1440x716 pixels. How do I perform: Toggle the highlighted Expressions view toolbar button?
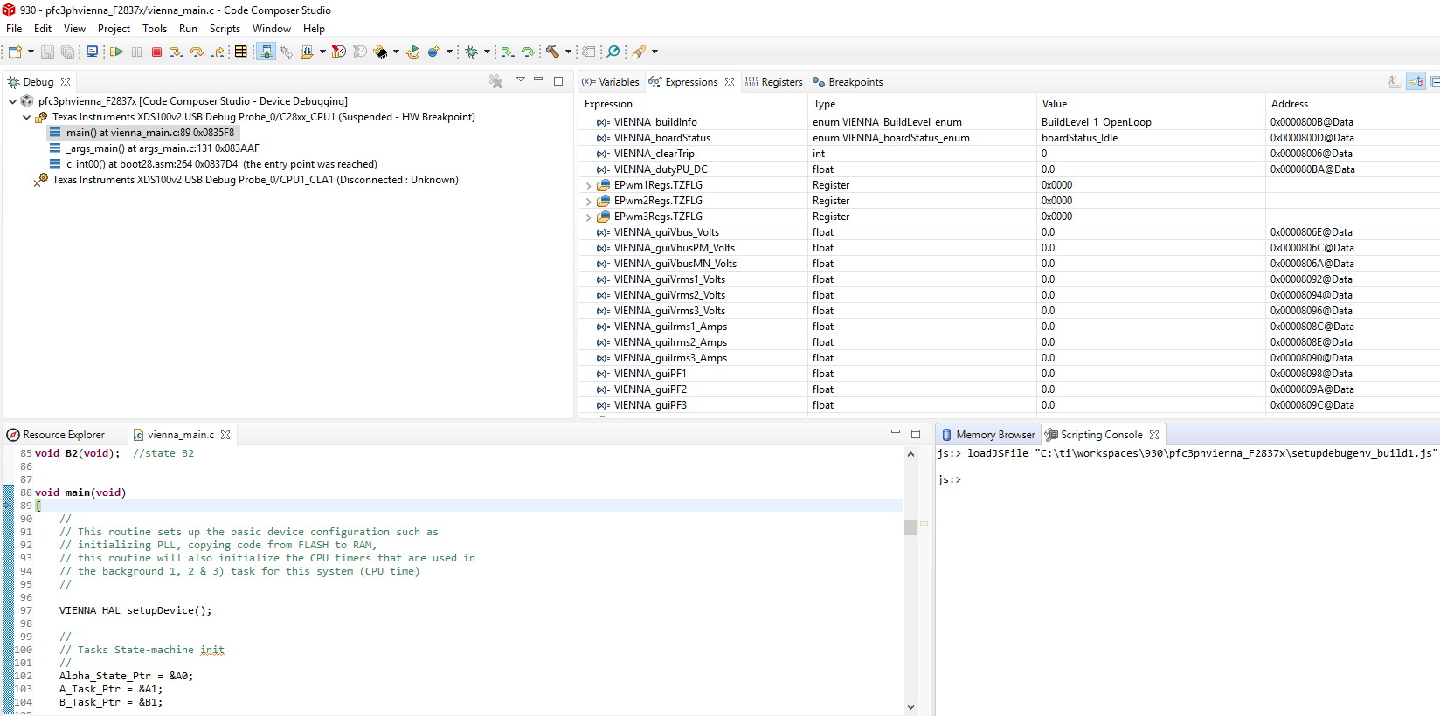(x=1416, y=82)
